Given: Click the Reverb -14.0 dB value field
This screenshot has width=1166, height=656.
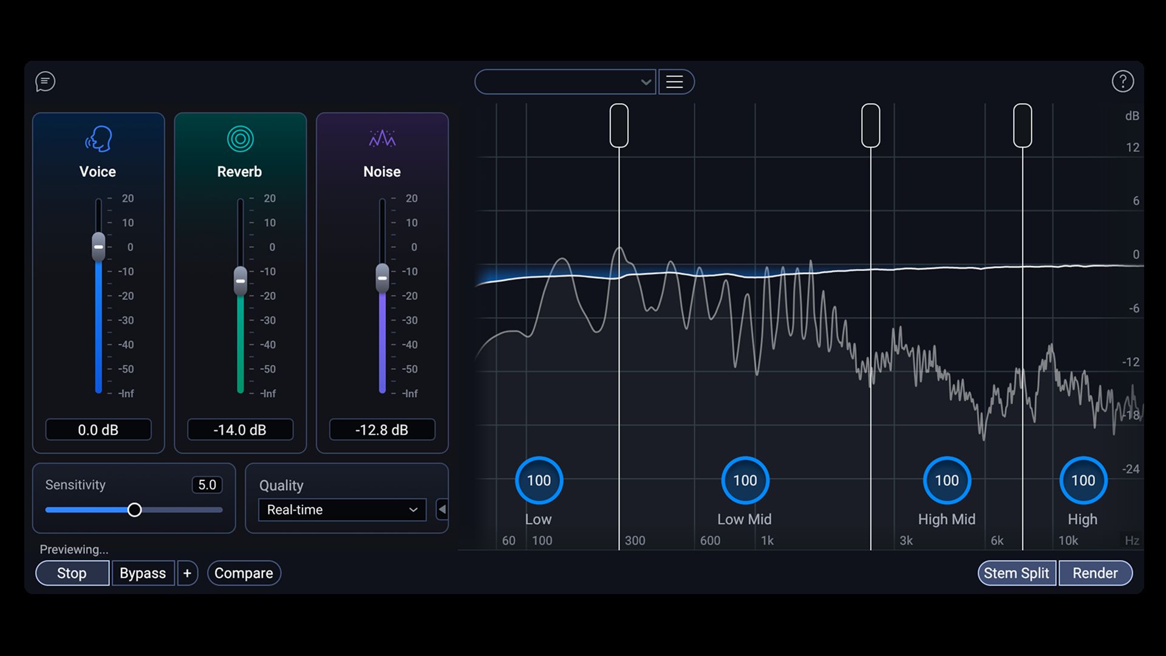Looking at the screenshot, I should pos(240,430).
